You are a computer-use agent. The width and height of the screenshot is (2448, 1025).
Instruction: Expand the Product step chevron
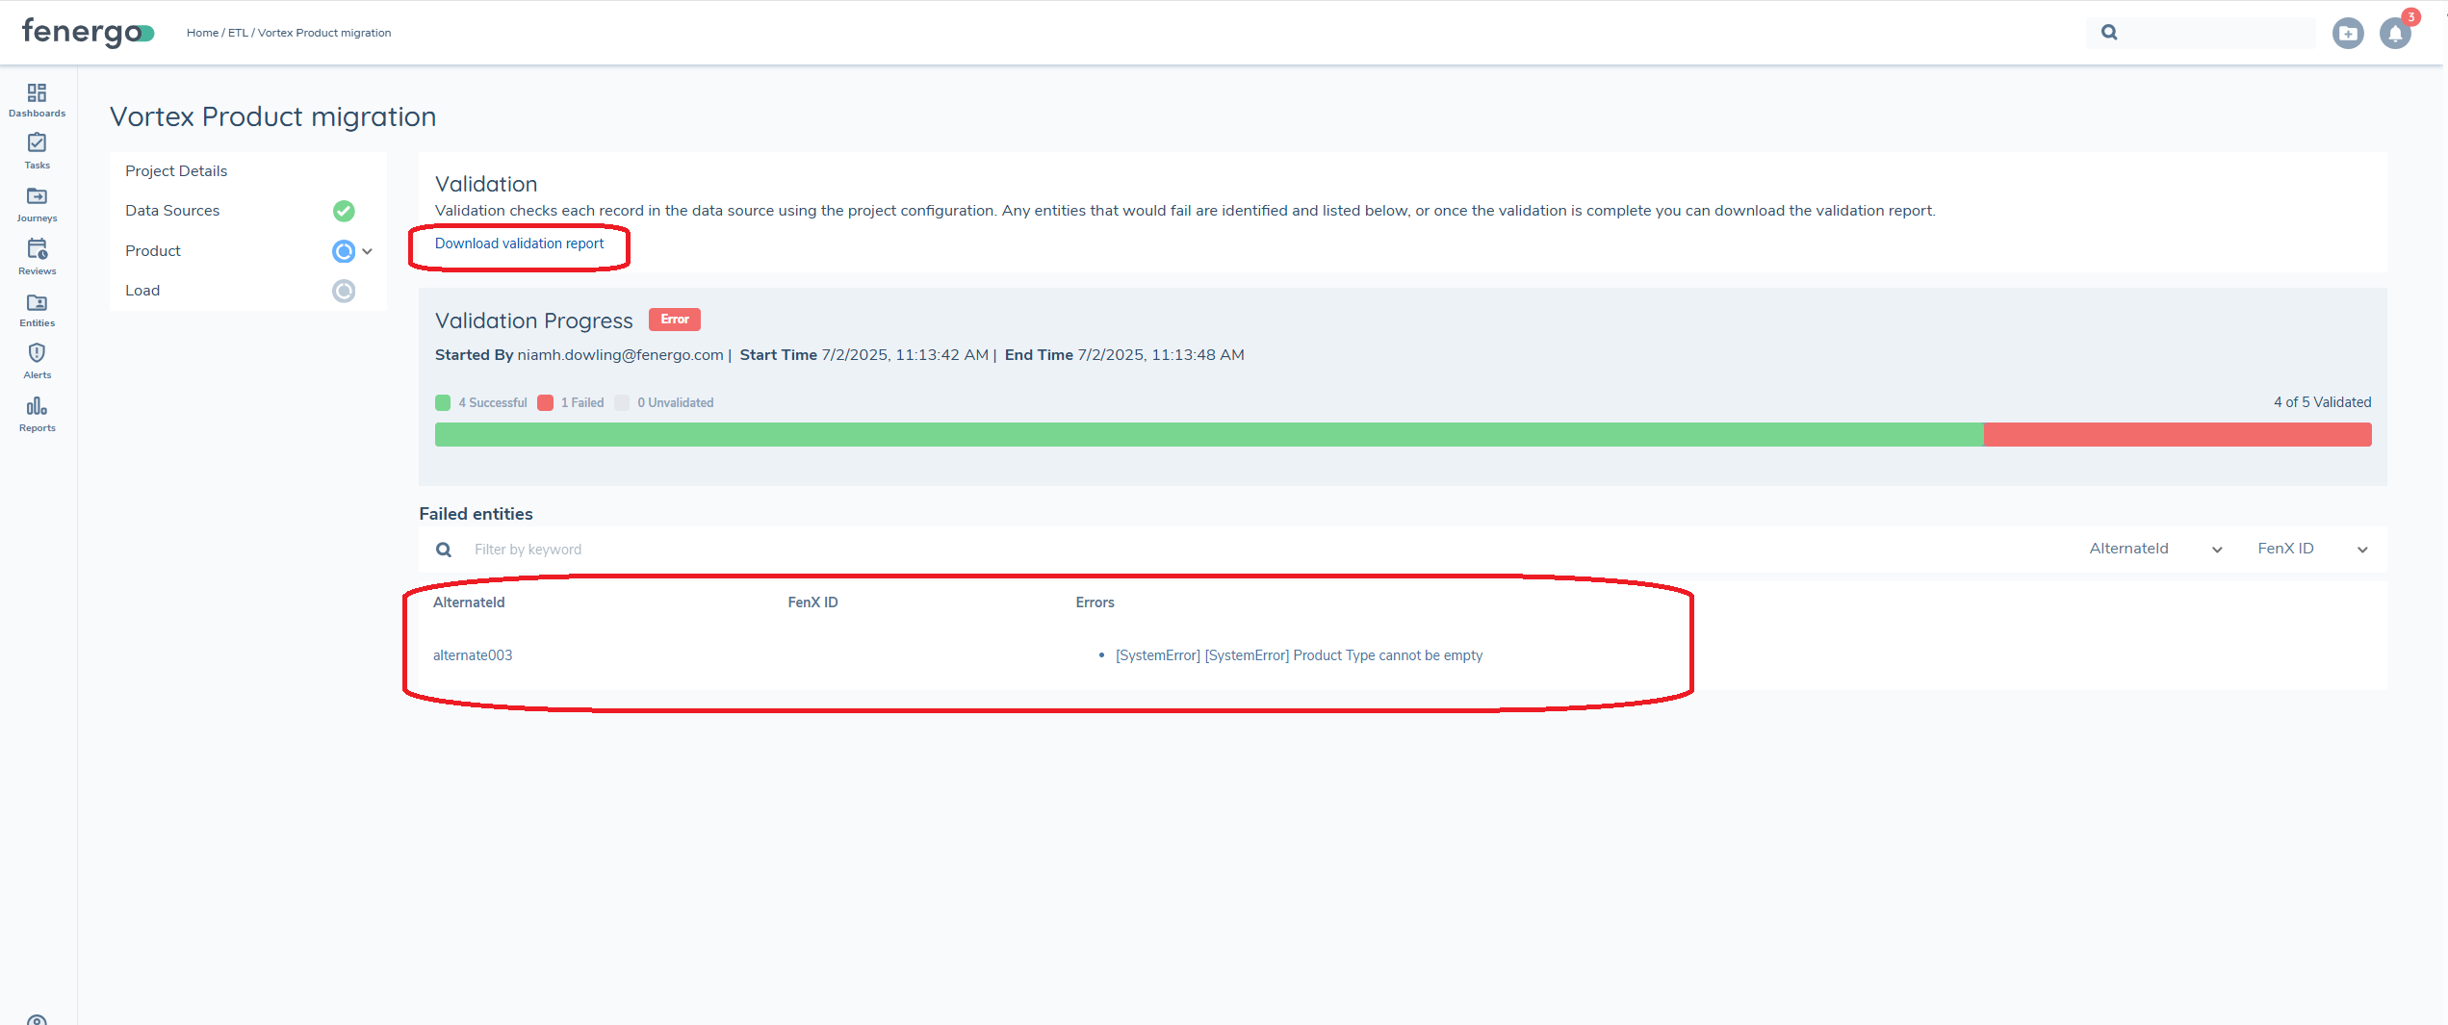(367, 251)
